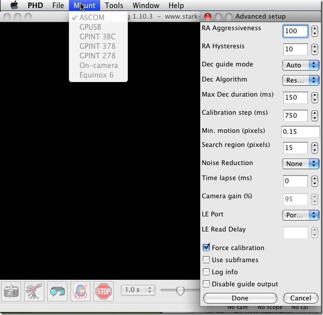Select ASCOM in the Mount menu
323x315 pixels.
98,18
